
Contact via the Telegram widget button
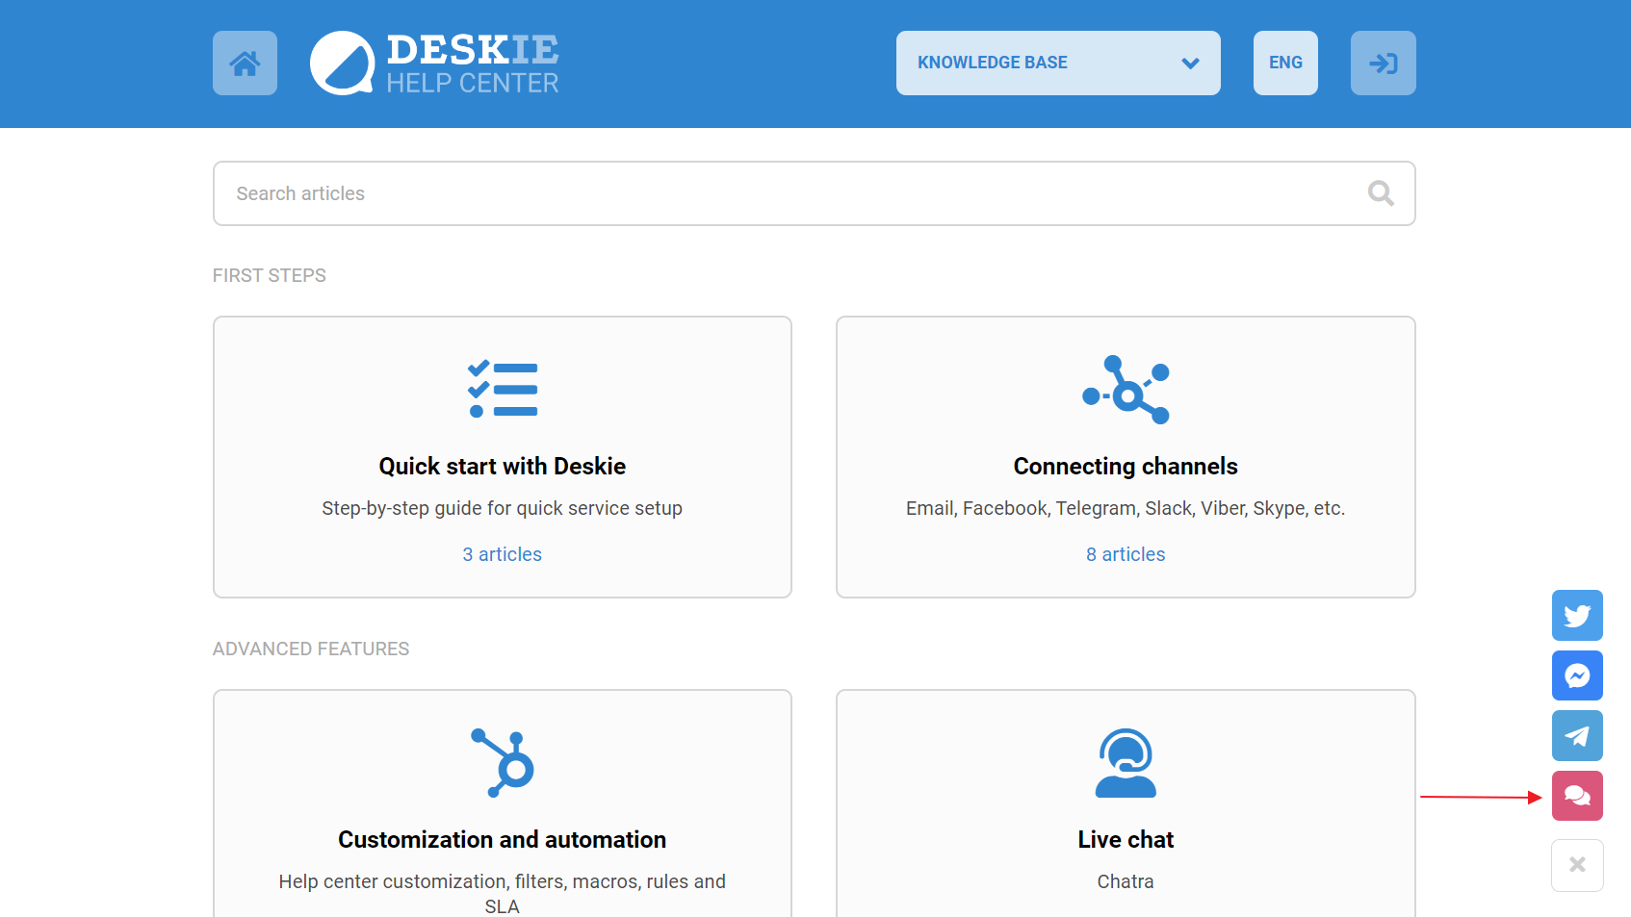(x=1577, y=736)
